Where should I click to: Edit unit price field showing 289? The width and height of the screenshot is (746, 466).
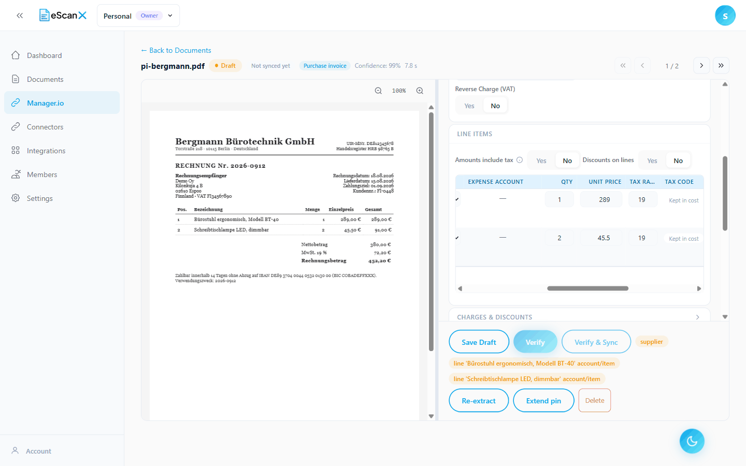click(601, 199)
